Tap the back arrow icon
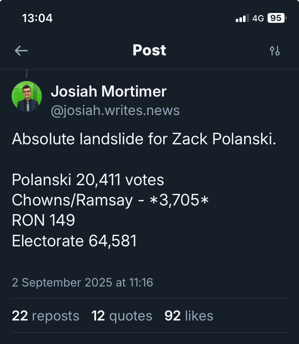Viewport: 299px width, 344px height. (x=21, y=51)
